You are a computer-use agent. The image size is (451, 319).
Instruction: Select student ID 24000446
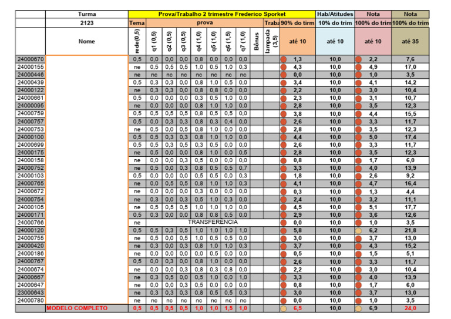point(31,75)
